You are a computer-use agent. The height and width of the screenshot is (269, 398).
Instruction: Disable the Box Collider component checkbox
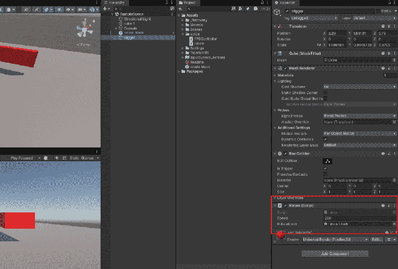pos(286,153)
